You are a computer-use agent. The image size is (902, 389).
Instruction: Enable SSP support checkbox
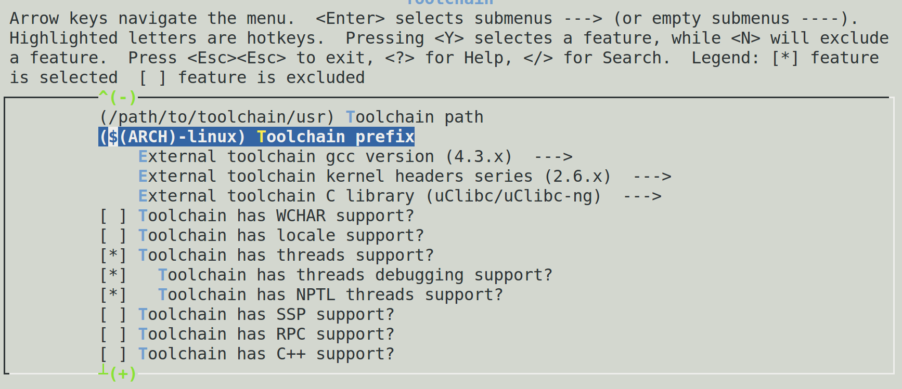113,315
